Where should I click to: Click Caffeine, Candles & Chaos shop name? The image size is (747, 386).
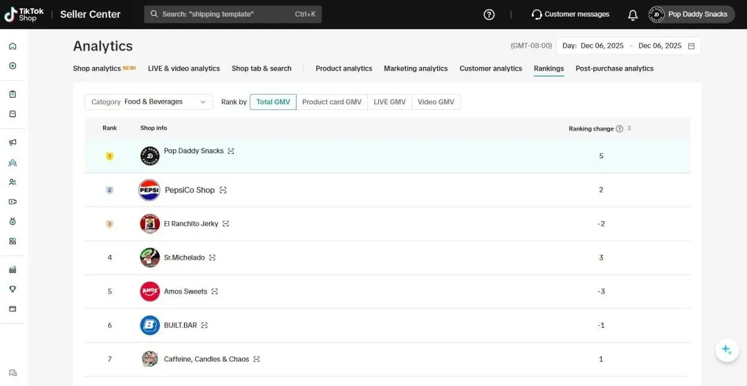(207, 359)
